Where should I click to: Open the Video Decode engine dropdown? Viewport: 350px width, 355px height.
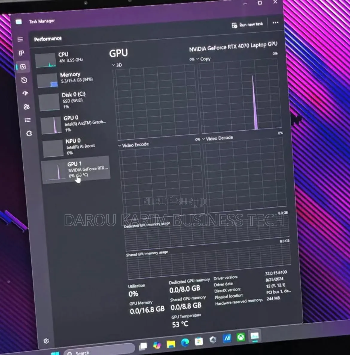coord(217,138)
